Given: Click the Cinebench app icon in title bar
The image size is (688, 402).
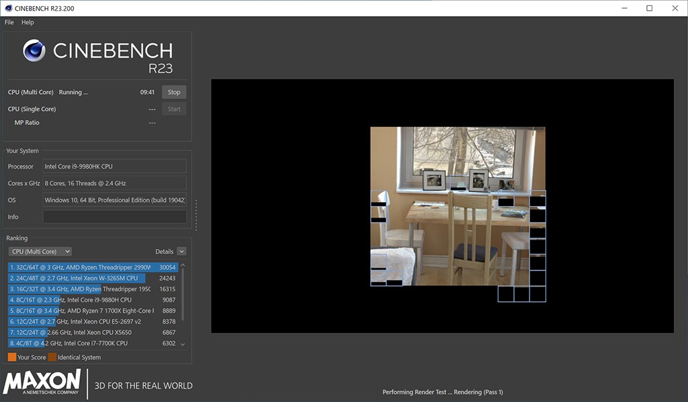Looking at the screenshot, I should (7, 8).
